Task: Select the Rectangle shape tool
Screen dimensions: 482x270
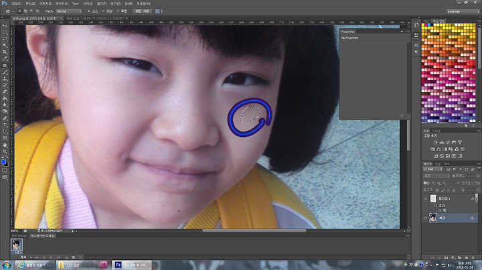Action: click(5, 138)
